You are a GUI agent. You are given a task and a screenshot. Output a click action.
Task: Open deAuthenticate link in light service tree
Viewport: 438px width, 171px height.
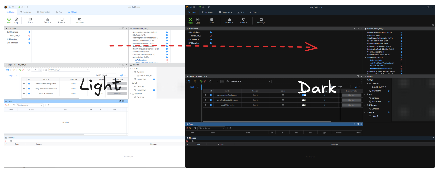[x=141, y=60]
